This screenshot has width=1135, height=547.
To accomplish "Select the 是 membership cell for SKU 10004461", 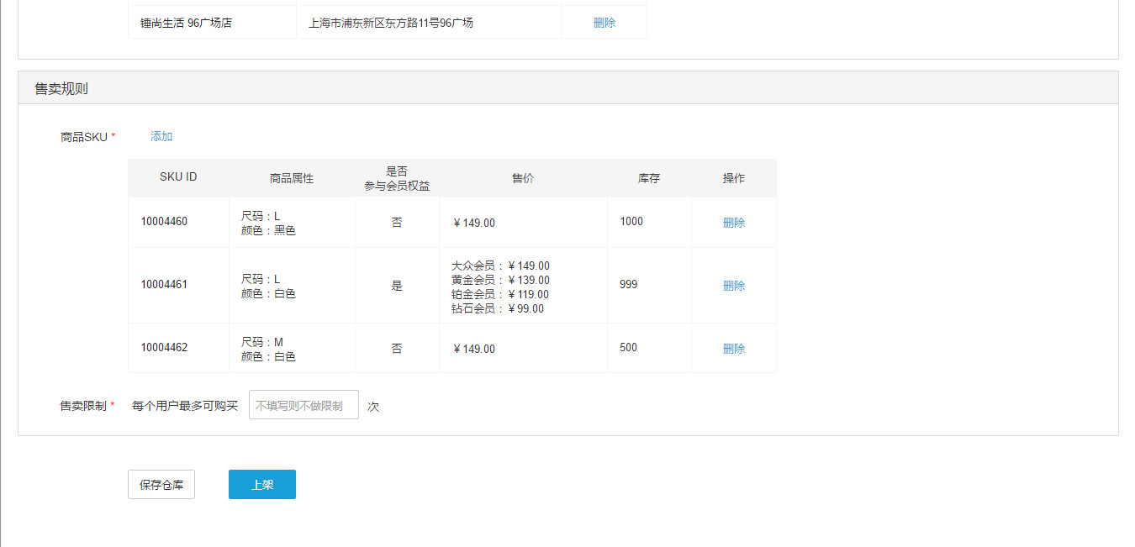I will (397, 285).
